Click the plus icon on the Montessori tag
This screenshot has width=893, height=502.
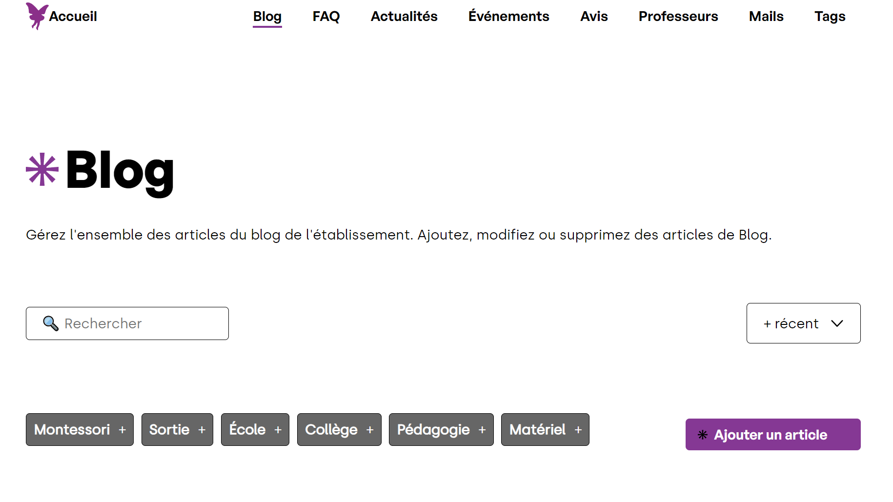coord(122,430)
